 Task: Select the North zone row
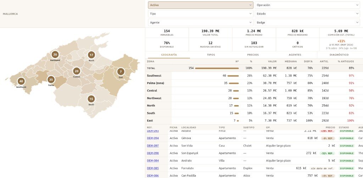tap(254, 106)
